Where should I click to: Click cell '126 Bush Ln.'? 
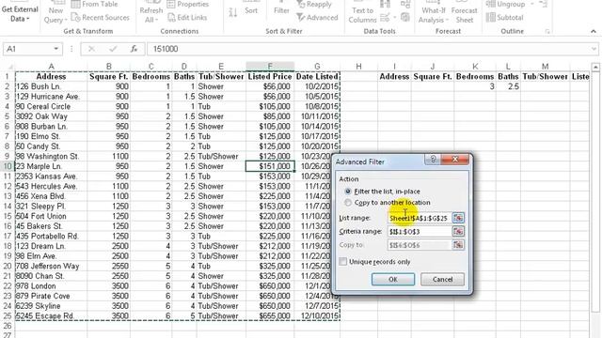click(x=51, y=86)
